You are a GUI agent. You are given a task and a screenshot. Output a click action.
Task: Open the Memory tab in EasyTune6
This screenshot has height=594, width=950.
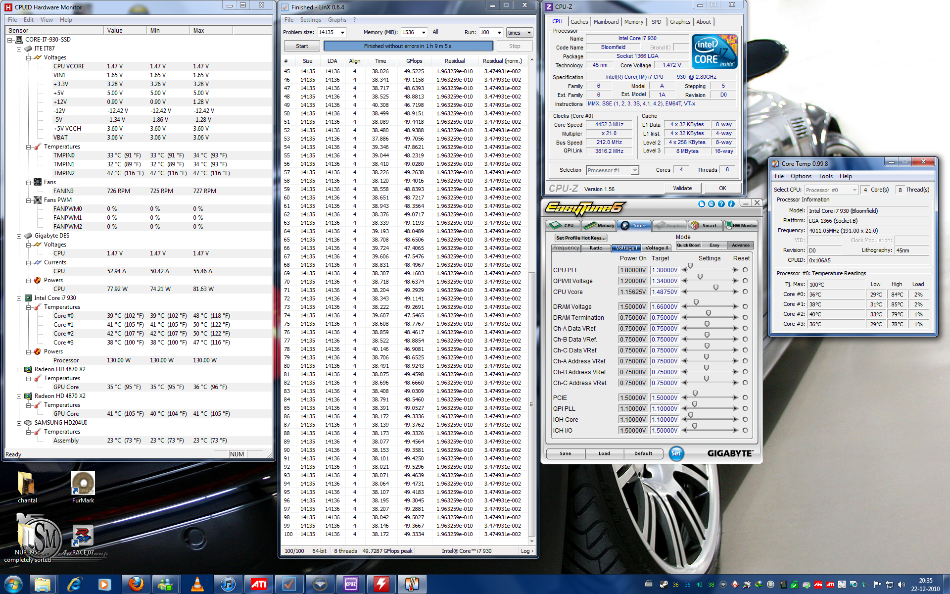(x=599, y=226)
